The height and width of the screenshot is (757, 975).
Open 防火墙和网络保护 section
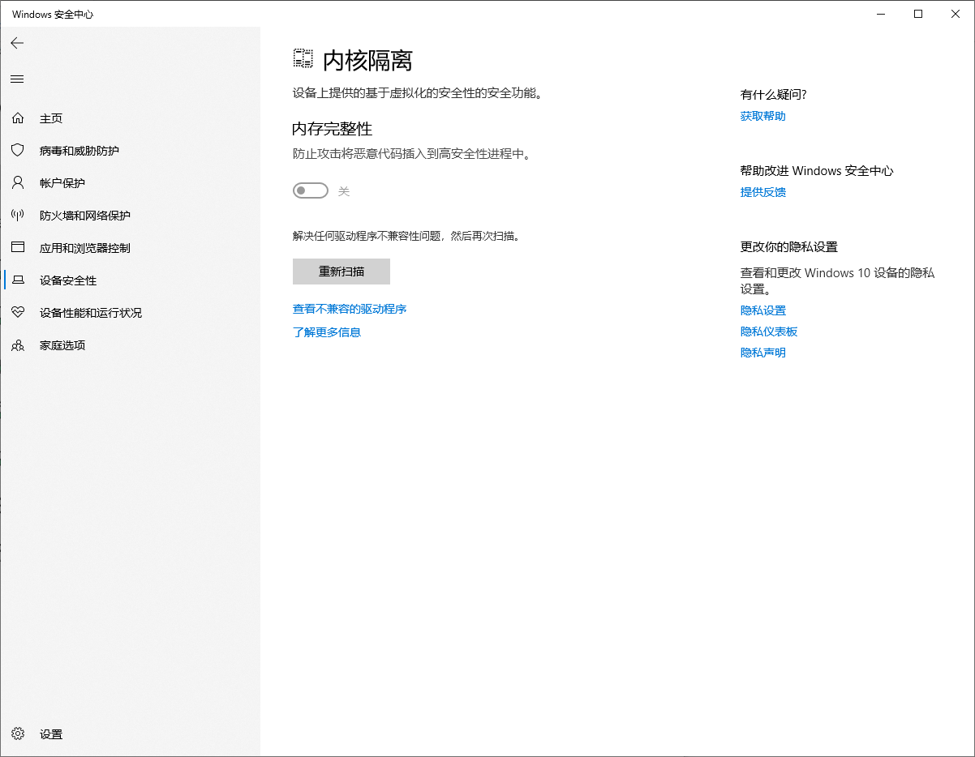(x=130, y=216)
